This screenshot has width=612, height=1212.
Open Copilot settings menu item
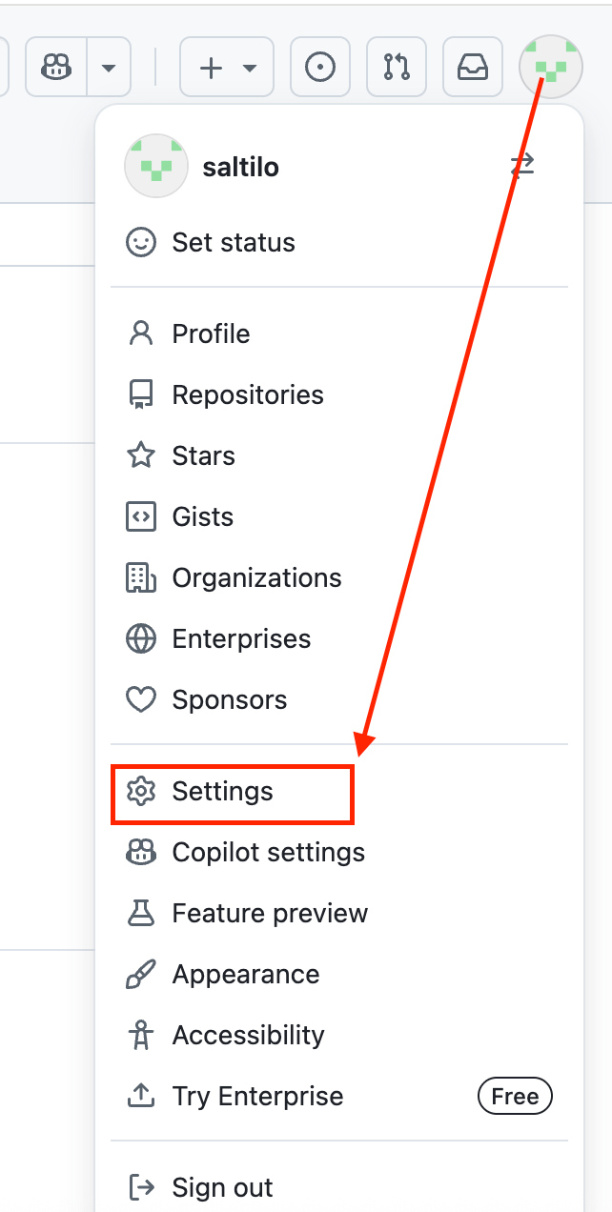(x=268, y=852)
